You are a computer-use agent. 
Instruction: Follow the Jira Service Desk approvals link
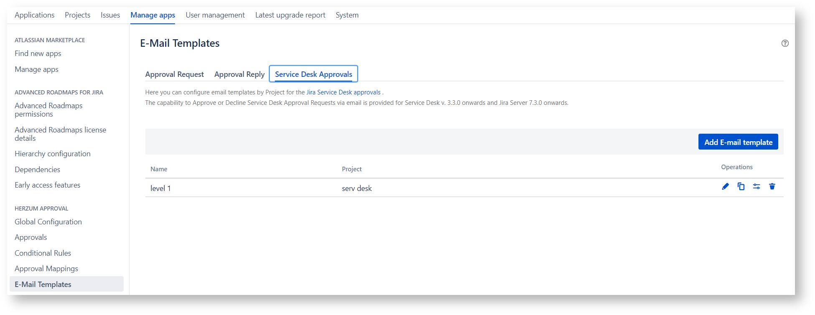pos(343,92)
